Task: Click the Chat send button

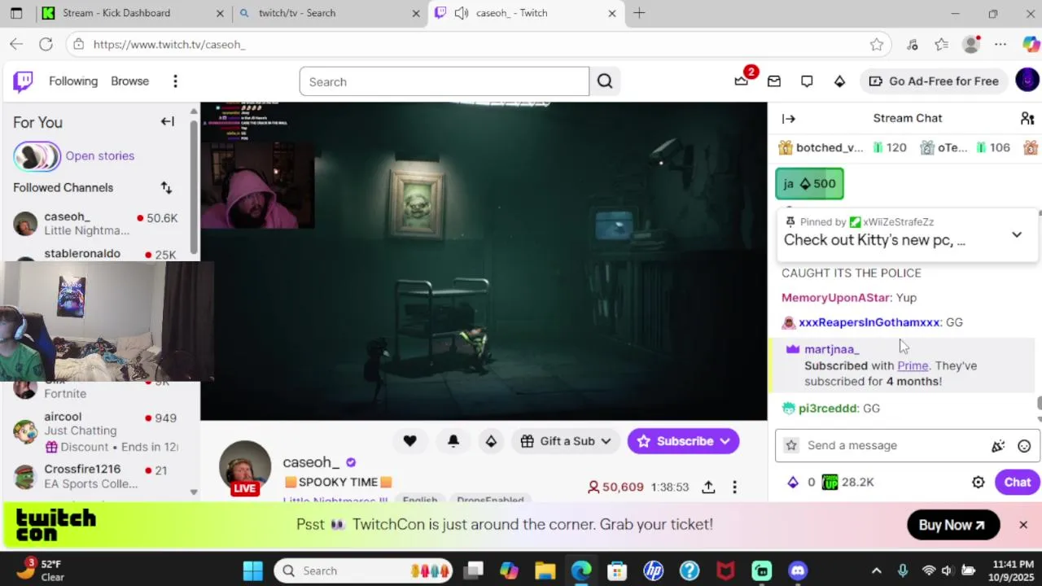Action: [x=1017, y=483]
